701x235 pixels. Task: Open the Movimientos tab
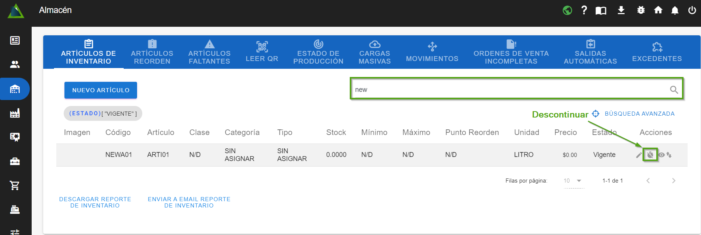pos(432,52)
